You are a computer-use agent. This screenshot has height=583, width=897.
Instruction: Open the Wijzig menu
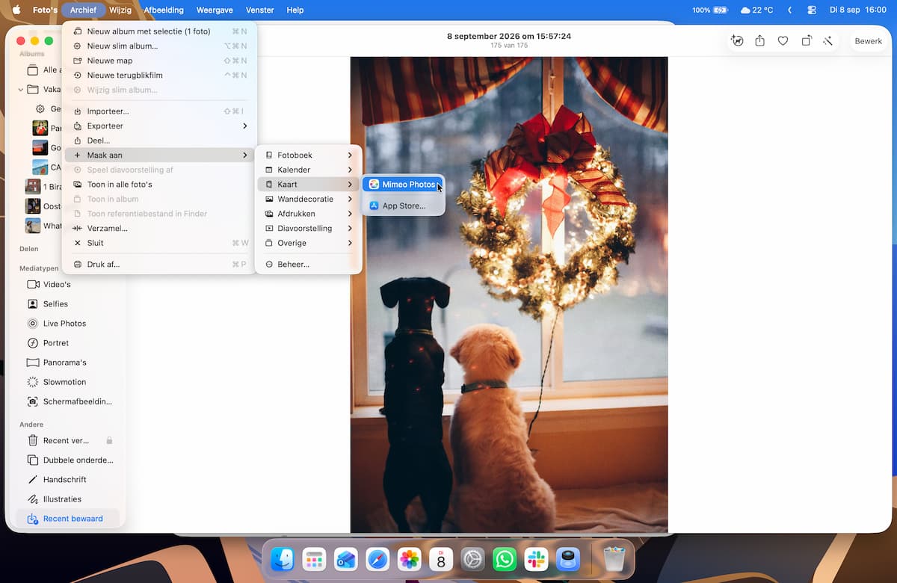click(x=120, y=10)
